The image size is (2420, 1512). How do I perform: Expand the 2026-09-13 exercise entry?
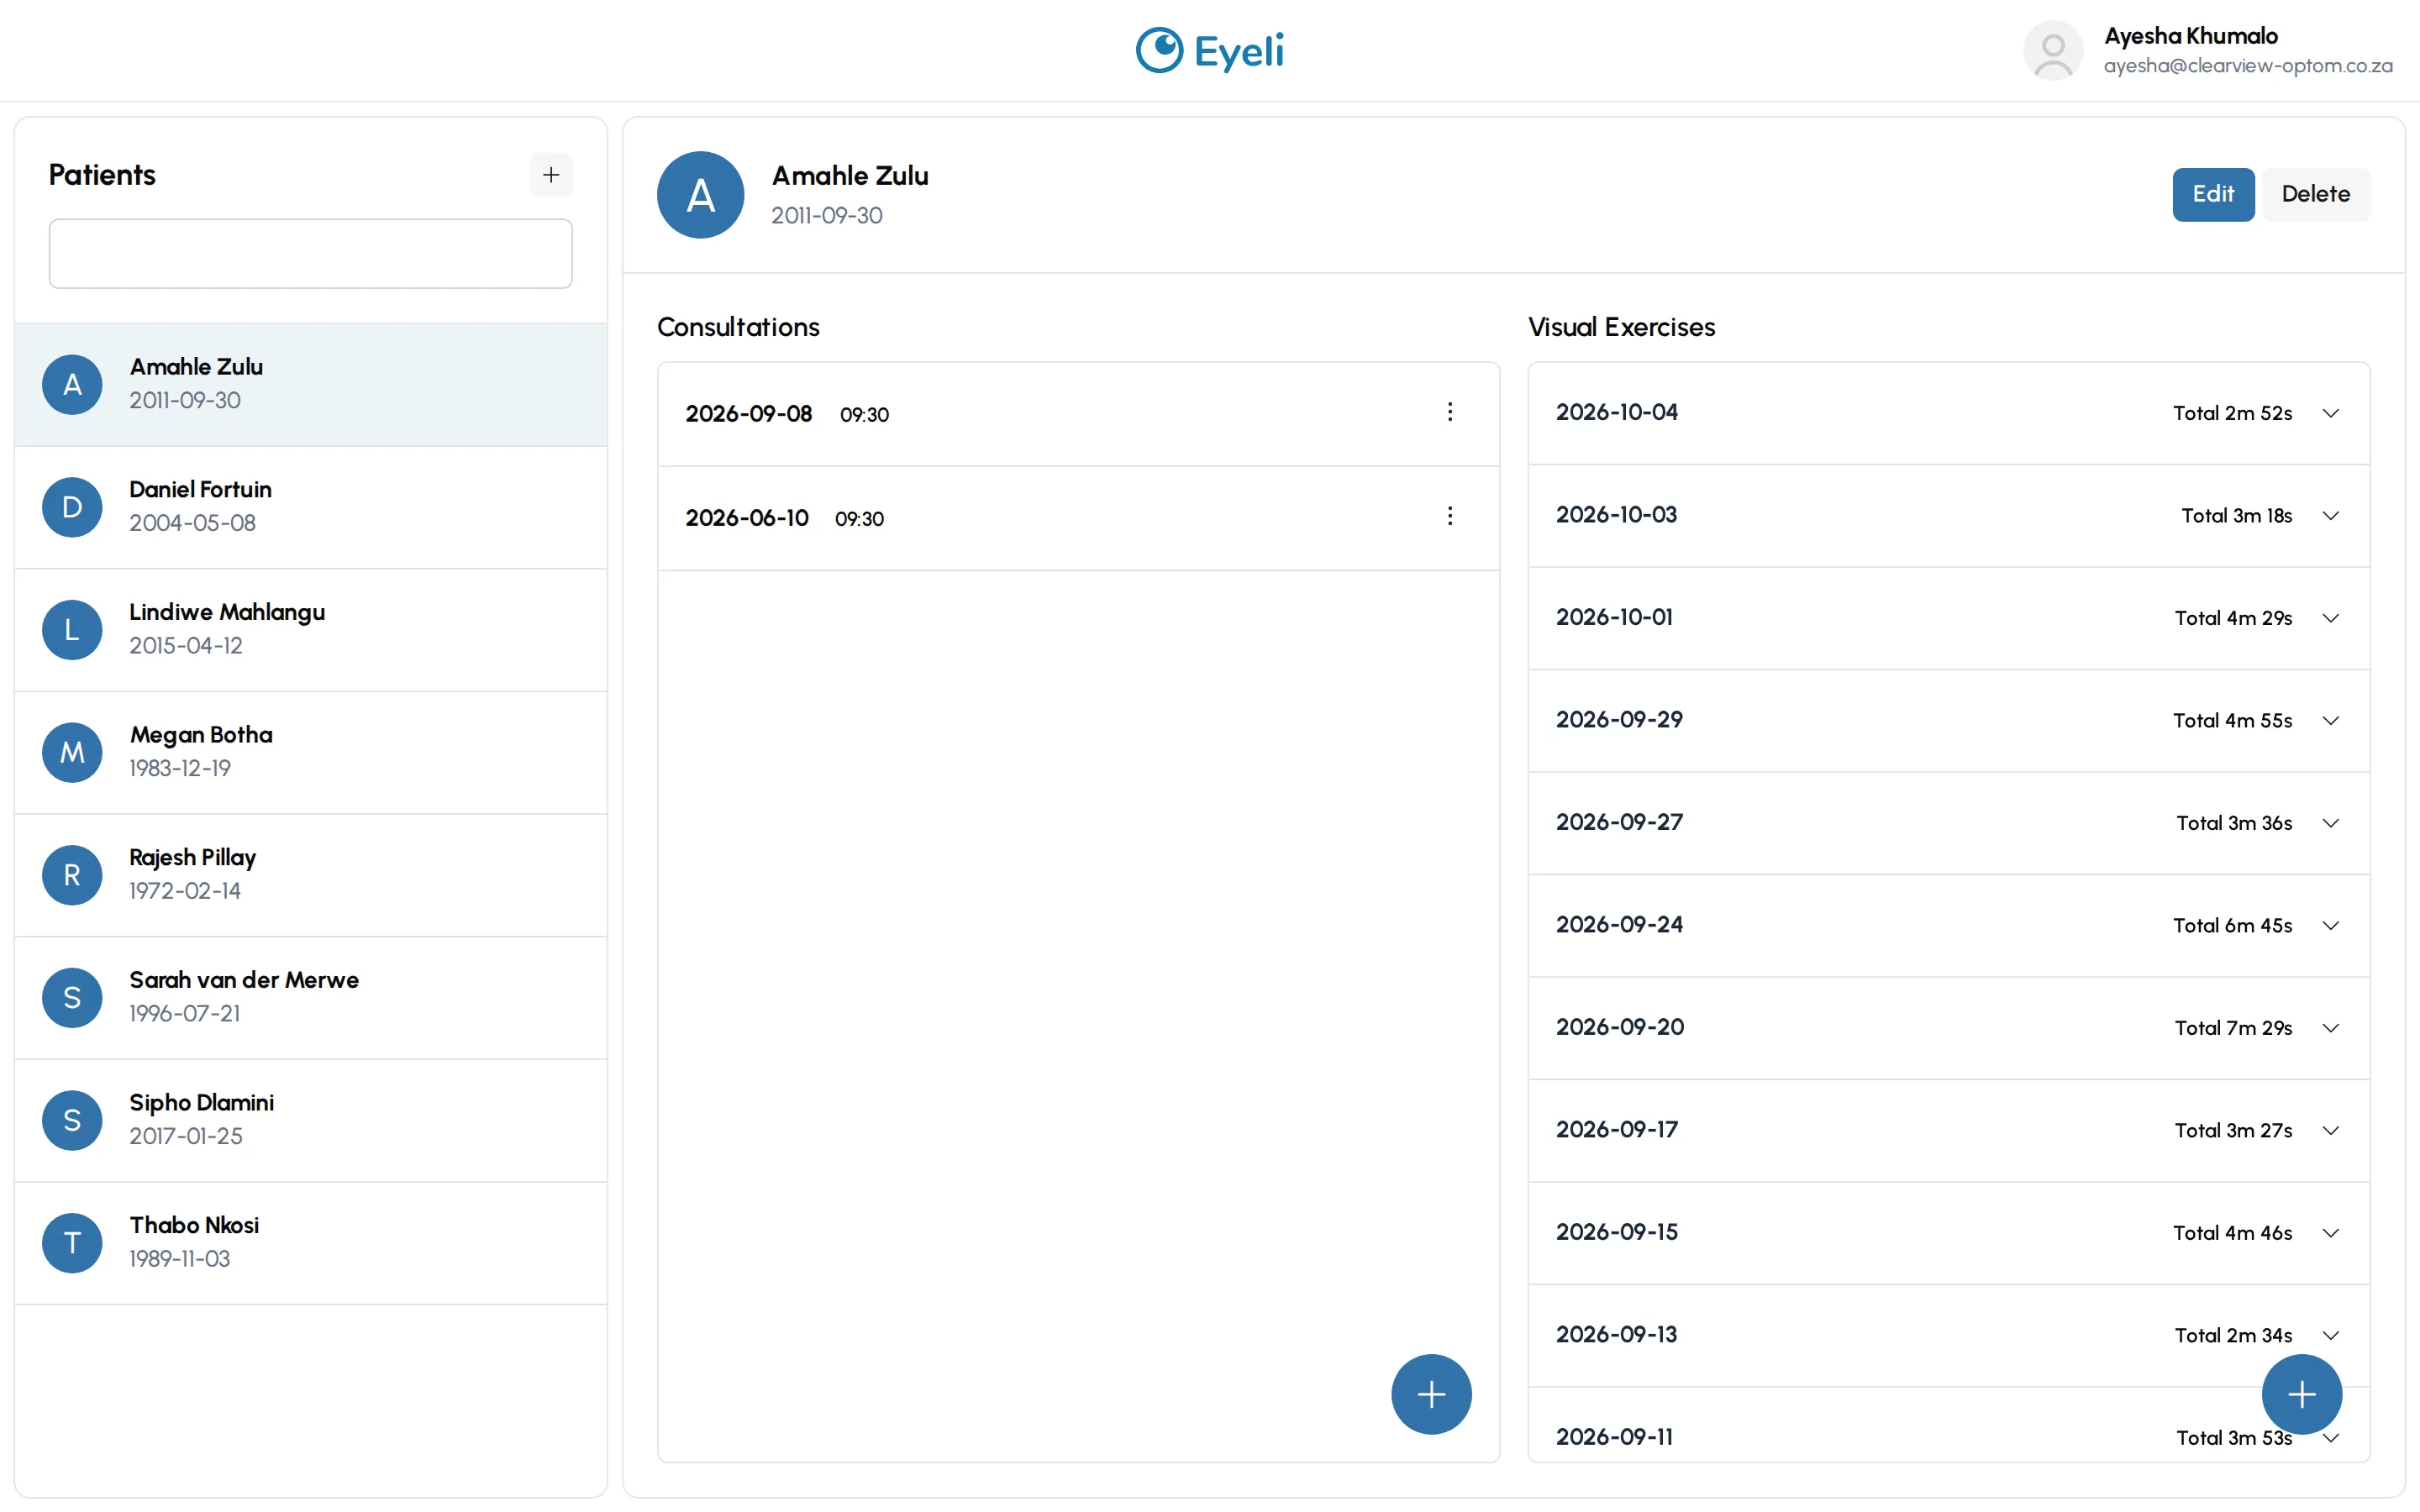point(2331,1336)
